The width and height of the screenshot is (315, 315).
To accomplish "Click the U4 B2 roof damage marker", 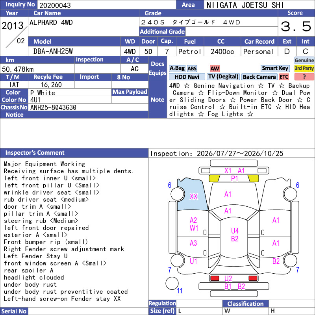I will (x=234, y=235).
